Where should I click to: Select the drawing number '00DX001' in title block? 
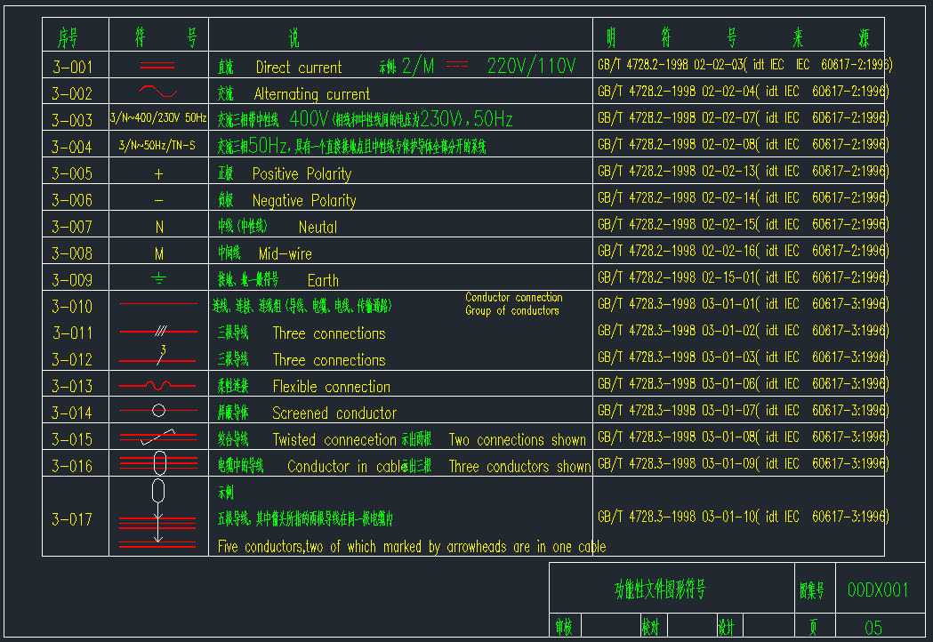[878, 590]
